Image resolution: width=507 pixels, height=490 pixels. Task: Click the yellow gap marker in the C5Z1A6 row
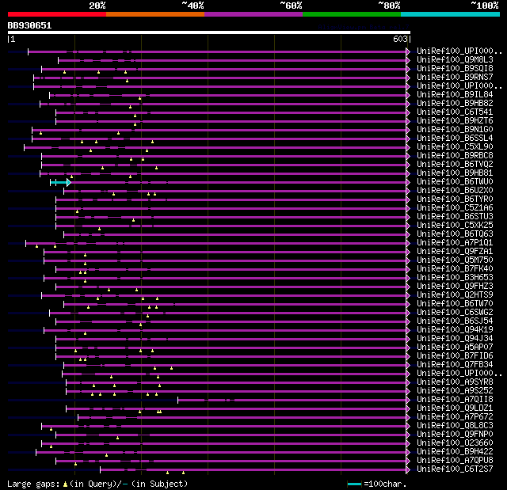click(77, 211)
